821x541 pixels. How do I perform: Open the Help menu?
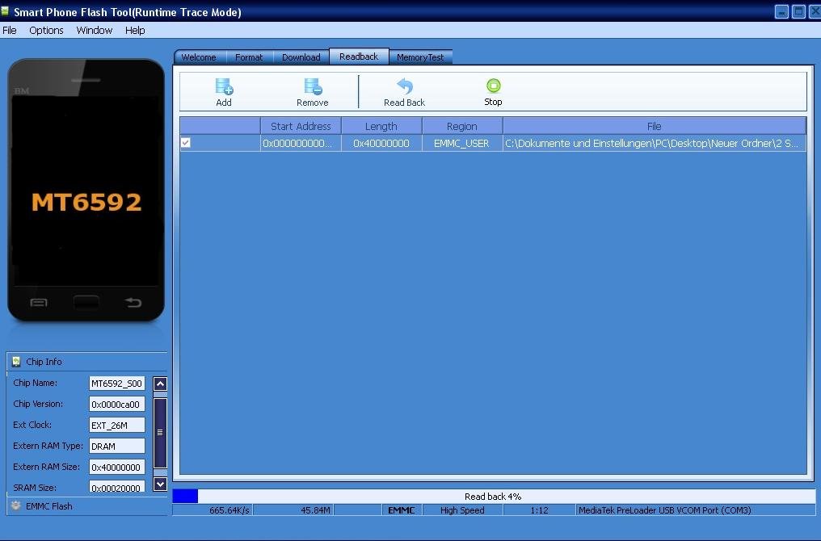[x=135, y=31]
